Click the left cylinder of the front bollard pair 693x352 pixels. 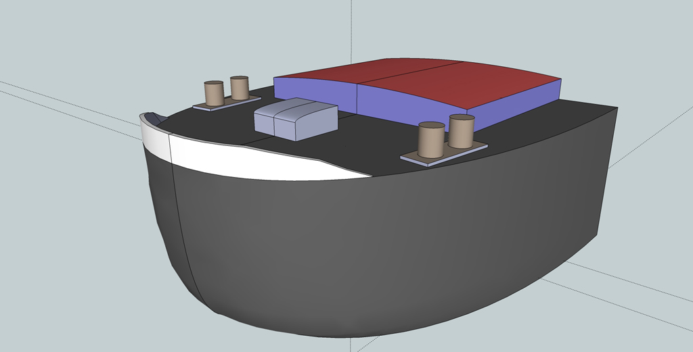pyautogui.click(x=431, y=142)
